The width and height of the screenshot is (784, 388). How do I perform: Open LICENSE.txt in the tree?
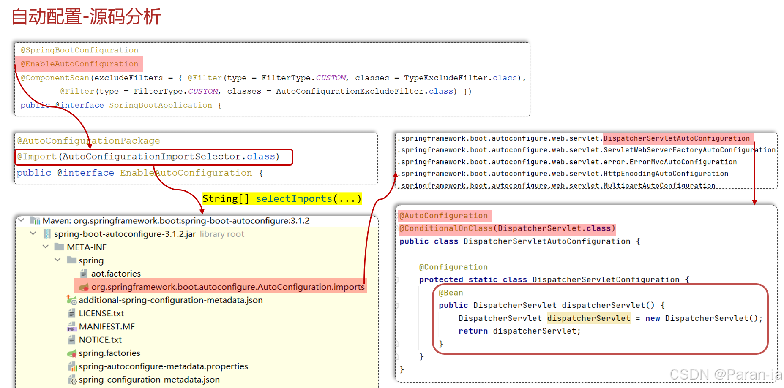tap(101, 313)
